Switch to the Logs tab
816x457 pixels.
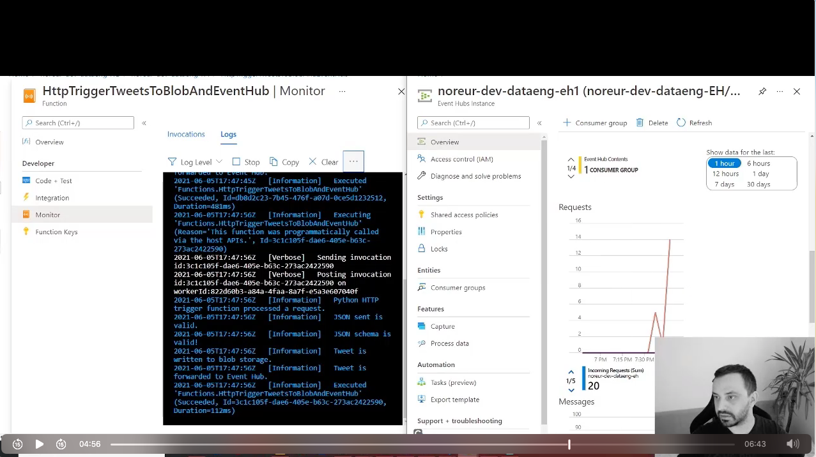click(228, 134)
